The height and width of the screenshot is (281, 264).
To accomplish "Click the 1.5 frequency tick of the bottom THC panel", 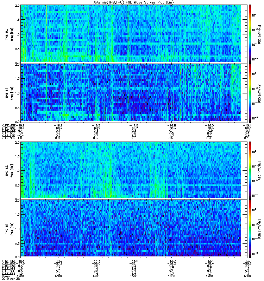I will (17, 214).
